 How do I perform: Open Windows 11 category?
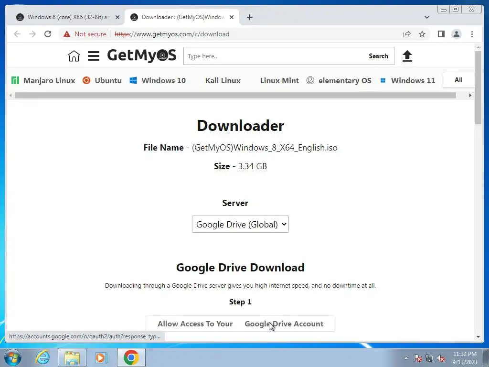coord(408,80)
